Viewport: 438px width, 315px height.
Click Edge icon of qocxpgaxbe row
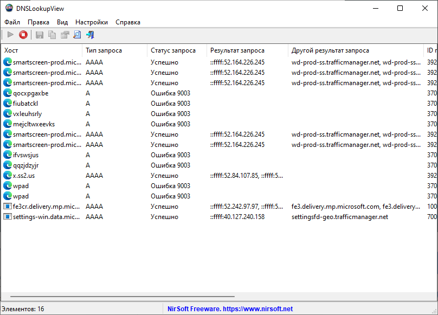click(x=8, y=93)
